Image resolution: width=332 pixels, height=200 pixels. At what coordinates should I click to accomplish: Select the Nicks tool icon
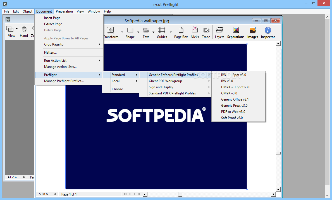click(195, 30)
